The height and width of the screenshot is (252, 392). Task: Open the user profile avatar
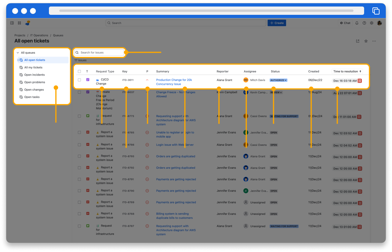point(380,23)
